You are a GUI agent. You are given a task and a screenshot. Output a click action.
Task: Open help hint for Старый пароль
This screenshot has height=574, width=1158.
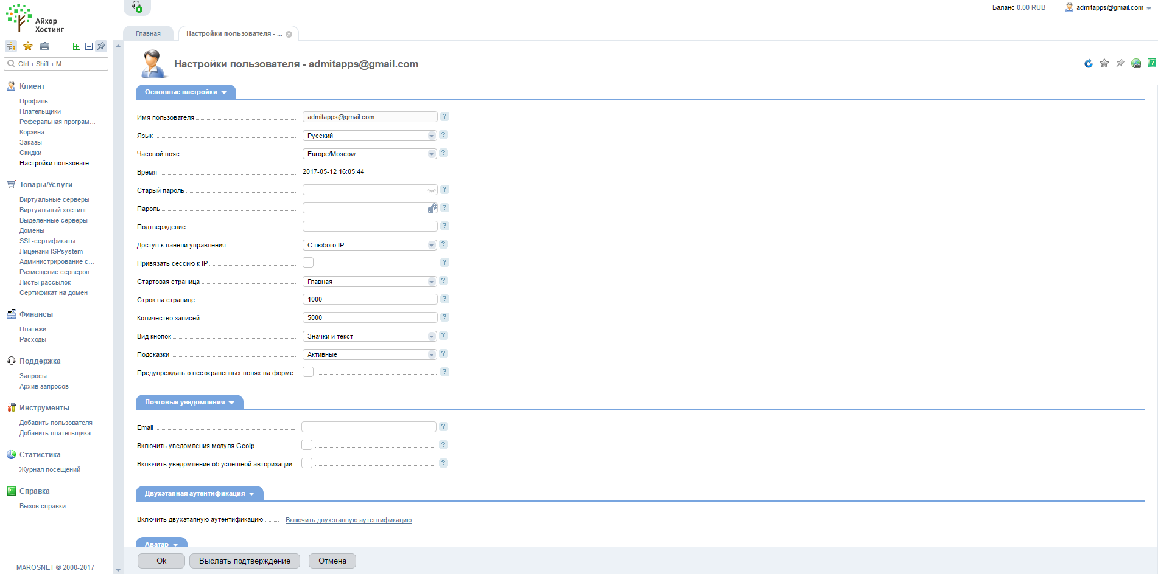tap(444, 189)
